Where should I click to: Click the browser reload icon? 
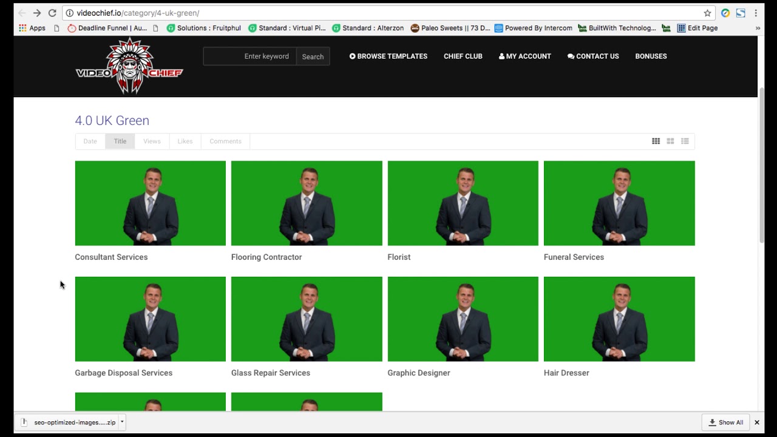click(x=52, y=13)
